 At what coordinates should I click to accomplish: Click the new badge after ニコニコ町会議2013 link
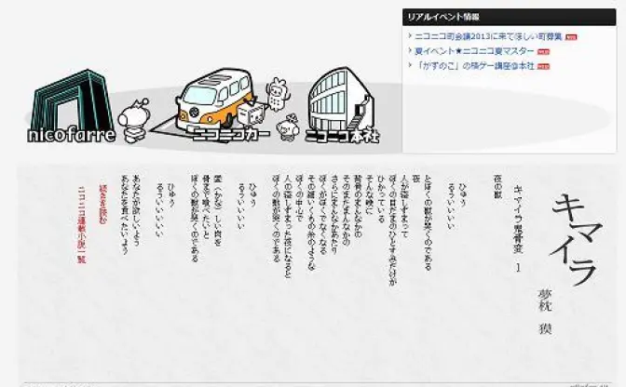pos(571,37)
